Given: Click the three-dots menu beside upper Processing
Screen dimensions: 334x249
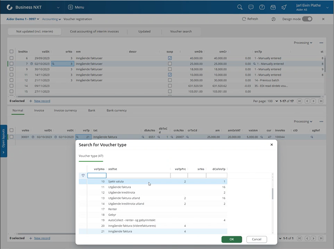Looking at the screenshot, I should (x=321, y=43).
